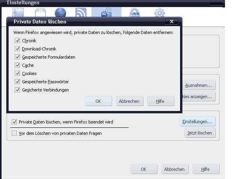Open the Feeds RSS icon

click(81, 13)
